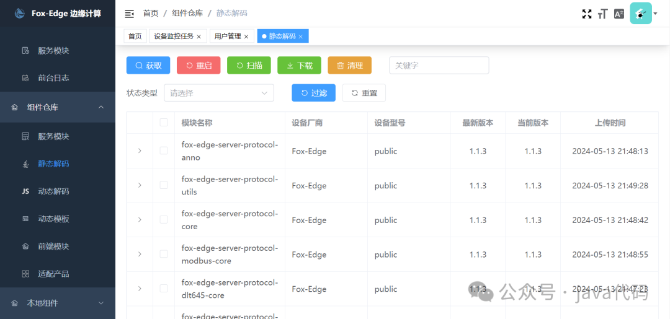Open the 动态解码 menu item
670x319 pixels.
pyautogui.click(x=53, y=191)
